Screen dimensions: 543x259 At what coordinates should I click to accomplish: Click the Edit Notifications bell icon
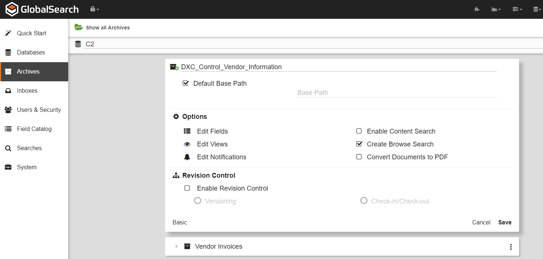(x=187, y=157)
